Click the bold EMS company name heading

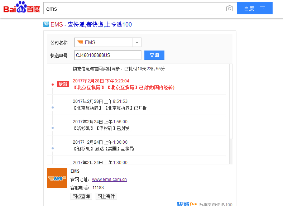75,171
